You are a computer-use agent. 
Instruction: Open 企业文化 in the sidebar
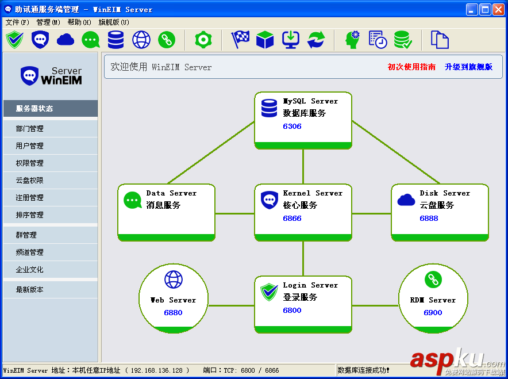[51, 269]
